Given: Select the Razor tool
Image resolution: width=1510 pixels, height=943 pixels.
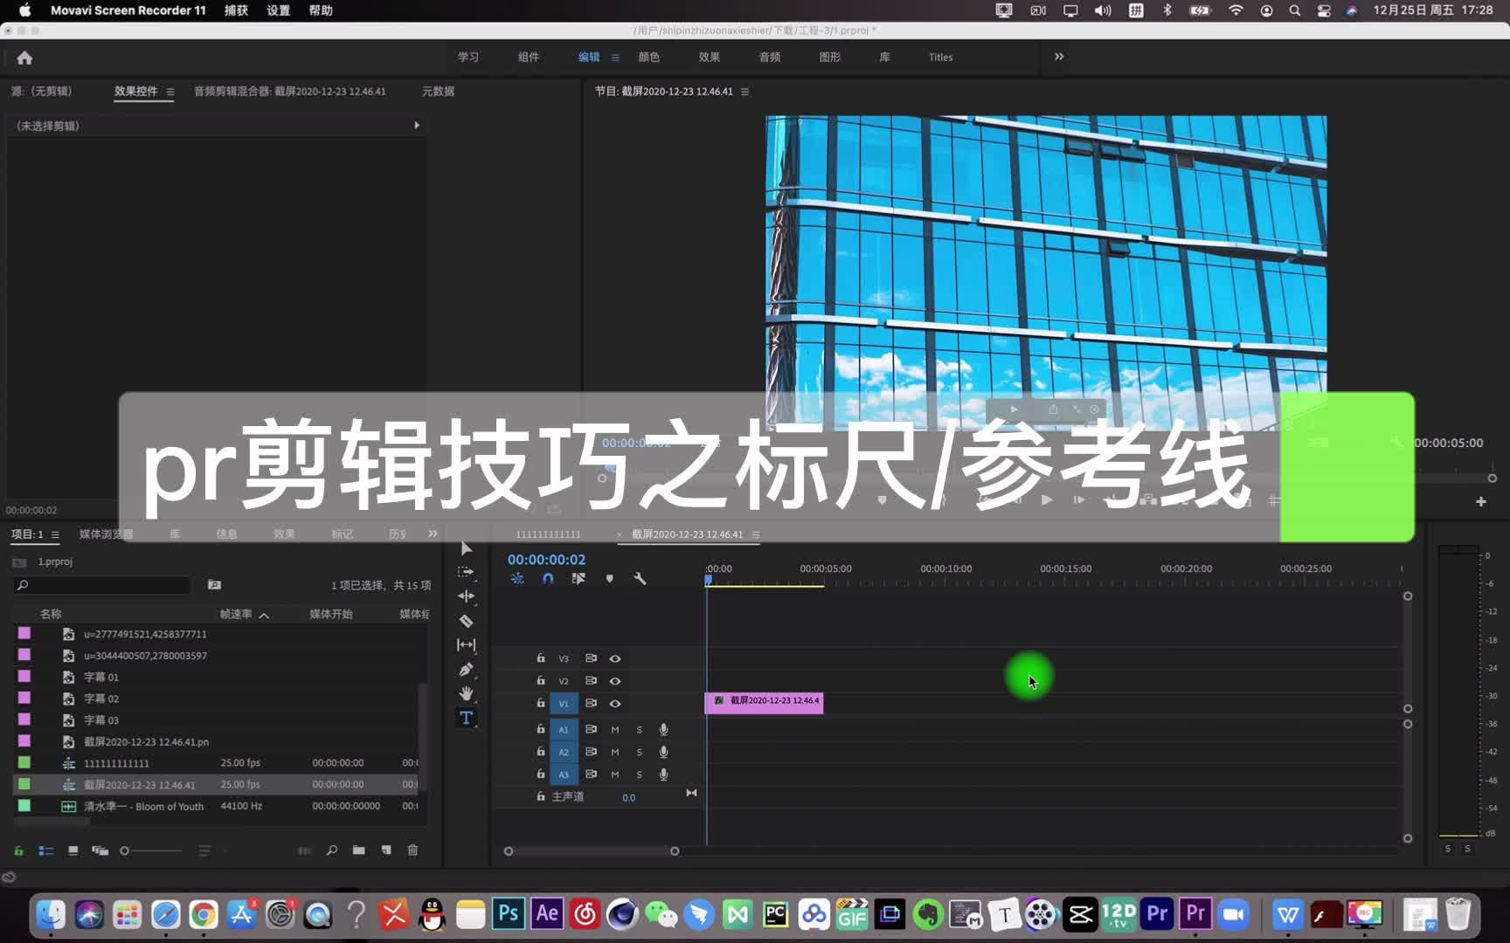Looking at the screenshot, I should pyautogui.click(x=466, y=621).
